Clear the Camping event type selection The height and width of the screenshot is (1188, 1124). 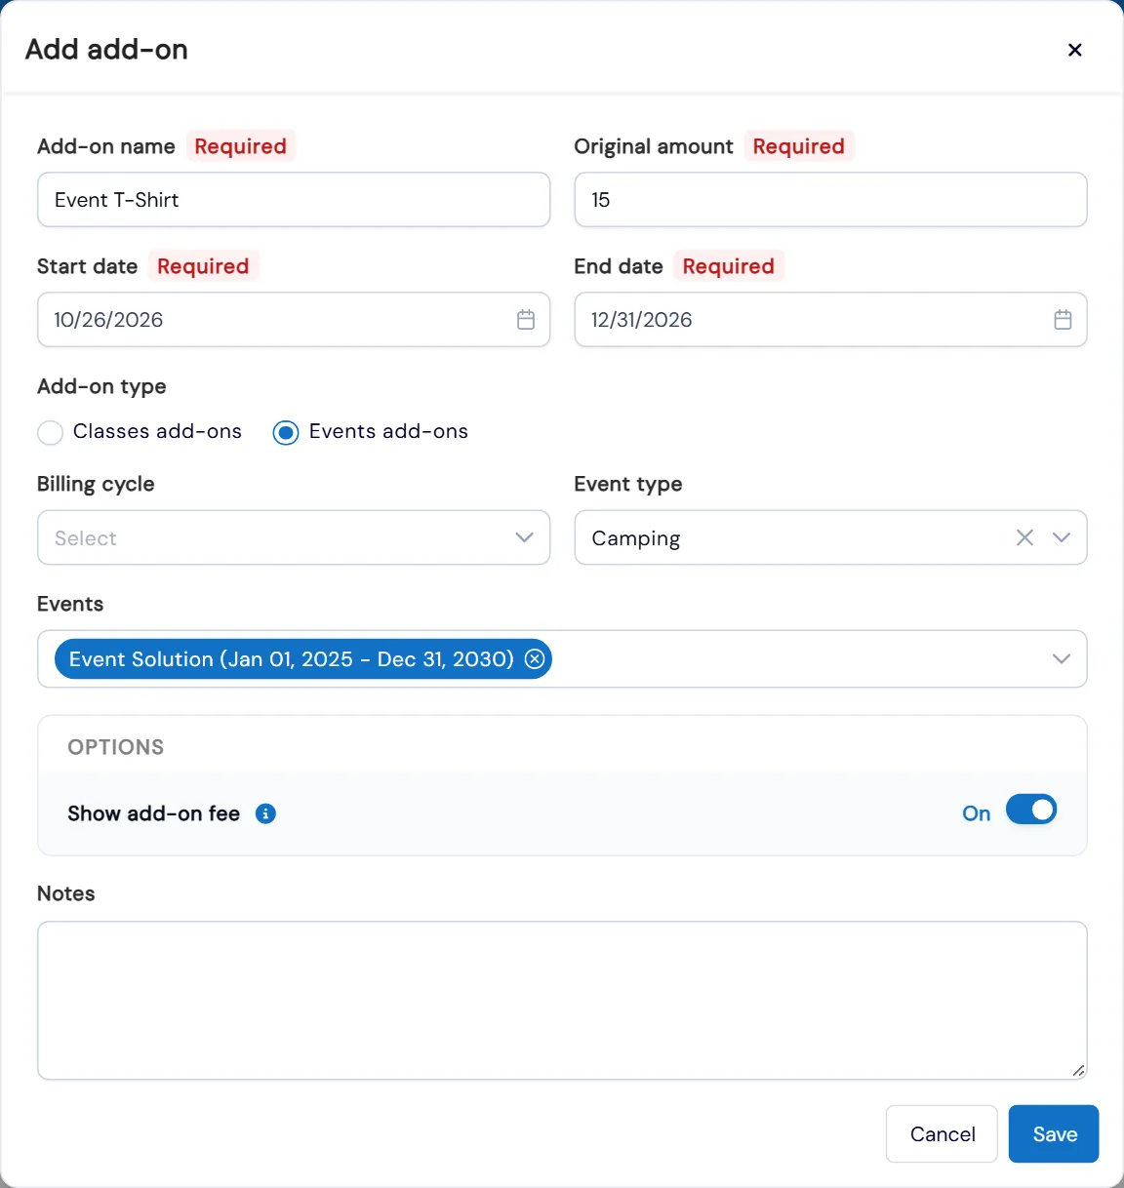pyautogui.click(x=1024, y=537)
